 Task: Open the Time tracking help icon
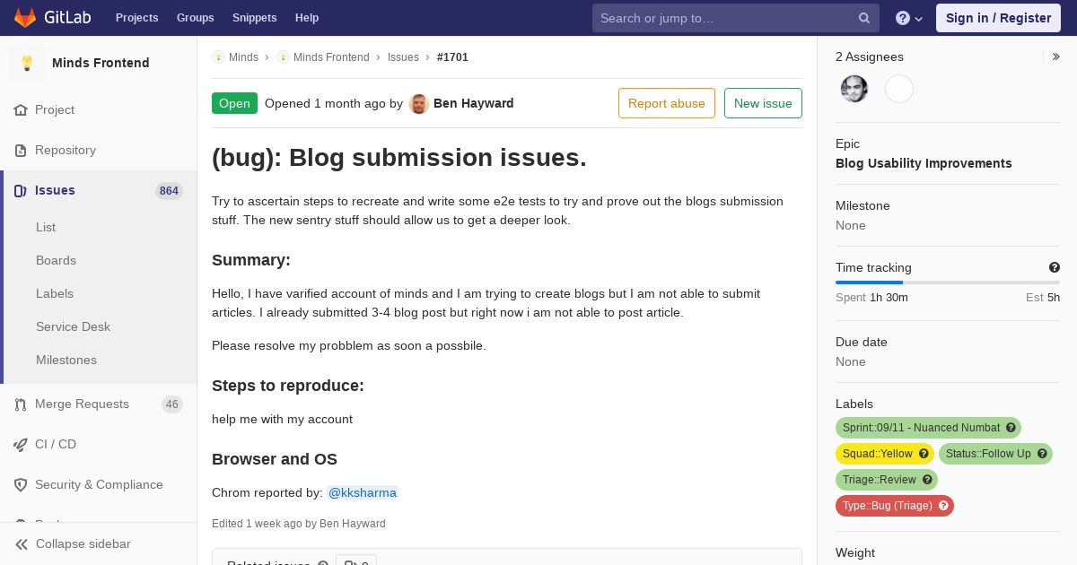[1055, 267]
